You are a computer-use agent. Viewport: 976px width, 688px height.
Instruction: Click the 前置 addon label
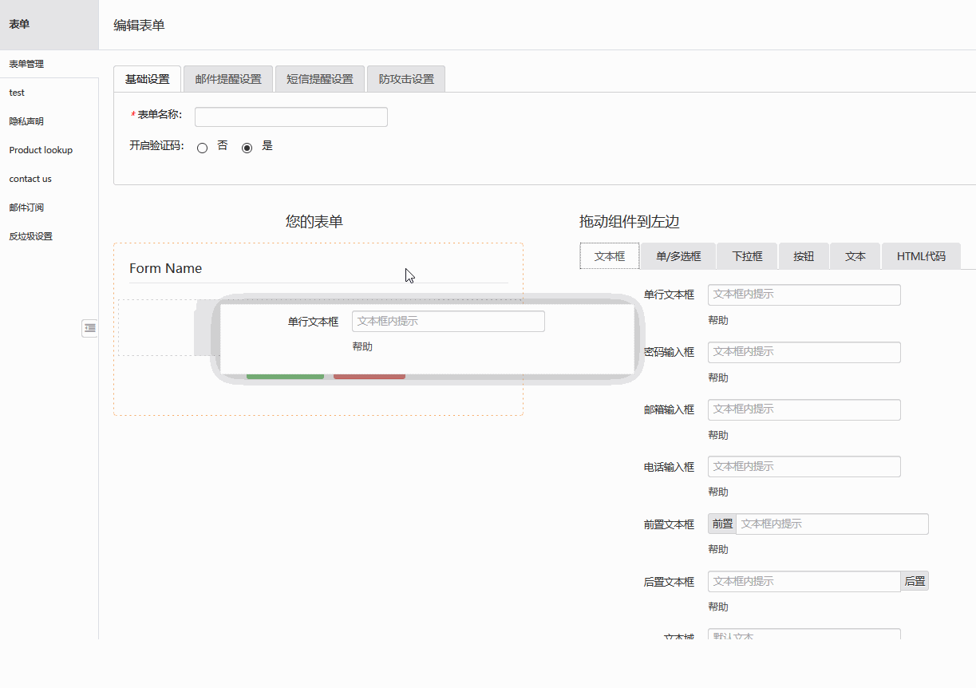point(722,524)
